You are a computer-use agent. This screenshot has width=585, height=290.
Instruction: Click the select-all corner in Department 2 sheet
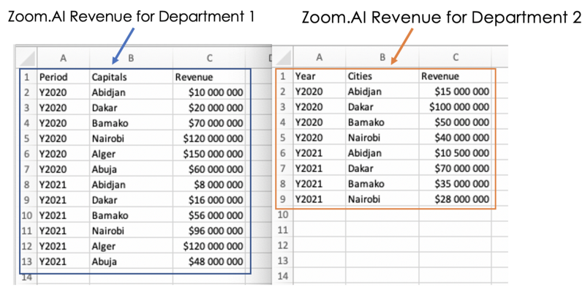click(283, 57)
